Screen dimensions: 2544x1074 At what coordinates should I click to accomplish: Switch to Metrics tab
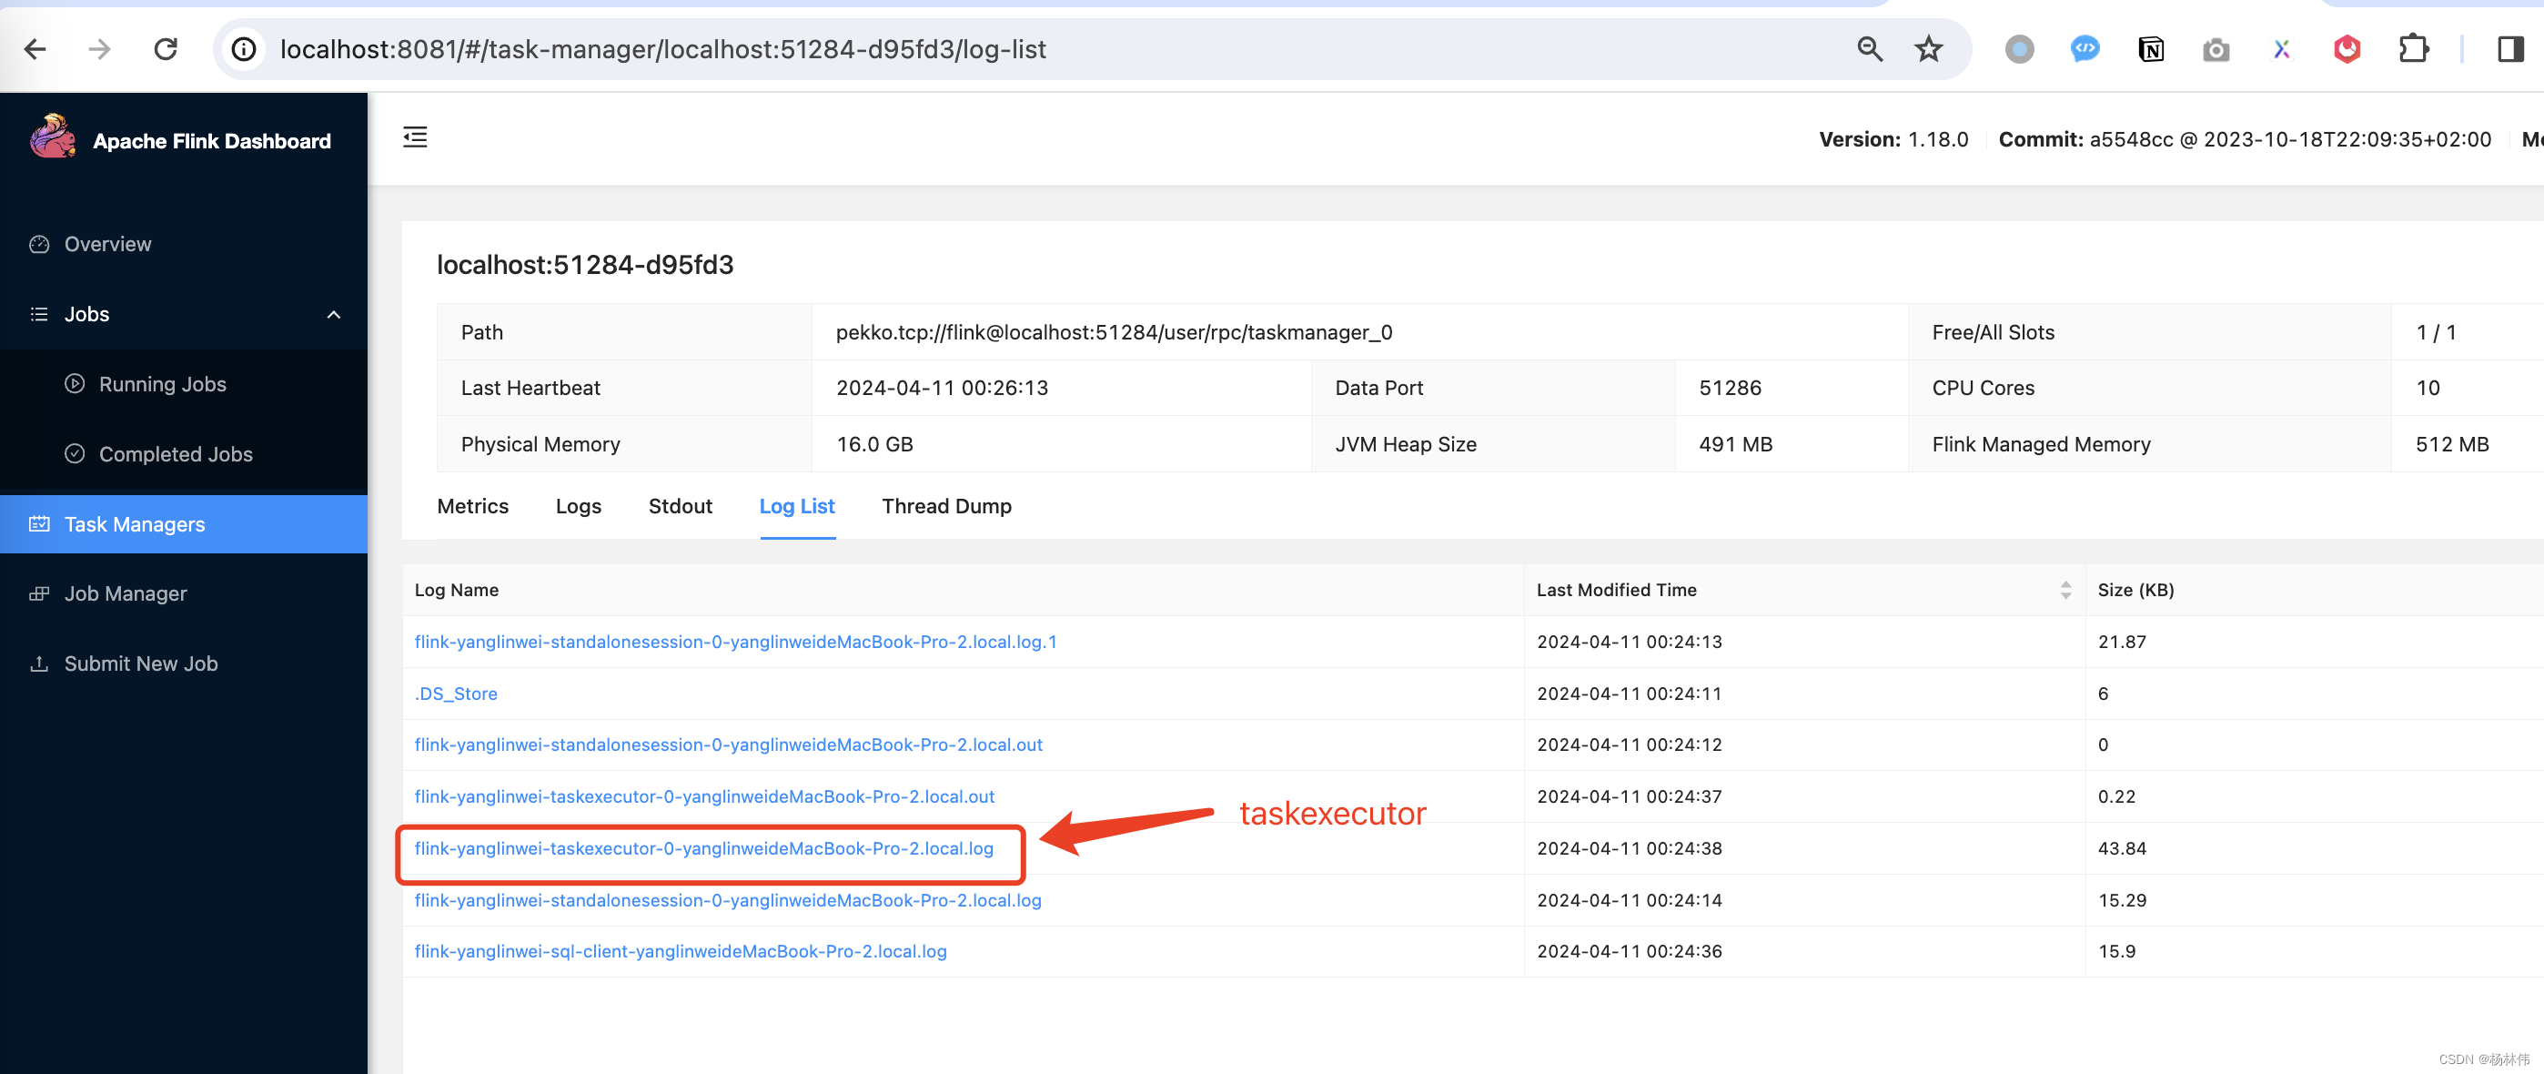(472, 506)
